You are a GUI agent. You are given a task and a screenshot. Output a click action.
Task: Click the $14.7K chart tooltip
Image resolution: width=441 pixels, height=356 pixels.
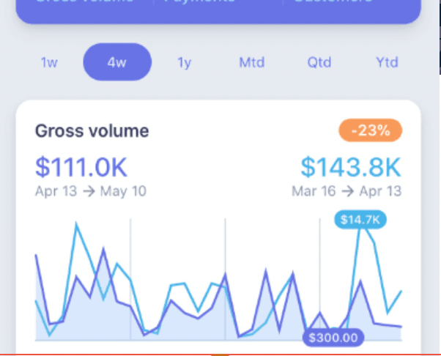[x=360, y=219]
